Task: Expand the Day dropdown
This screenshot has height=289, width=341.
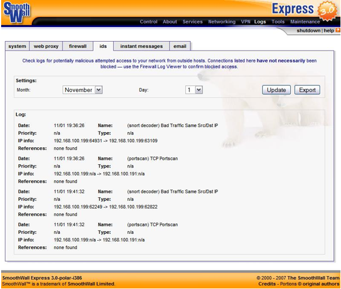Action: click(194, 90)
